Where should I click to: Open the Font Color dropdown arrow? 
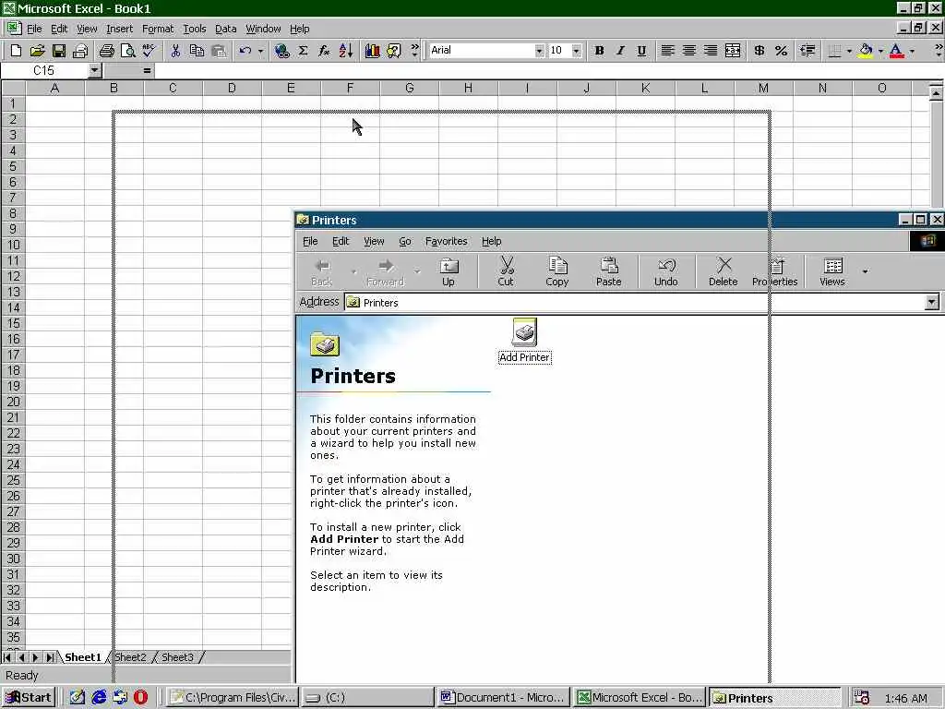click(912, 51)
